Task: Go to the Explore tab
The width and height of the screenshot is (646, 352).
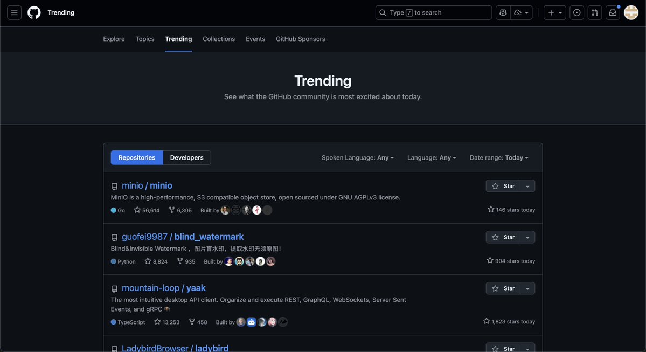Action: pyautogui.click(x=114, y=39)
